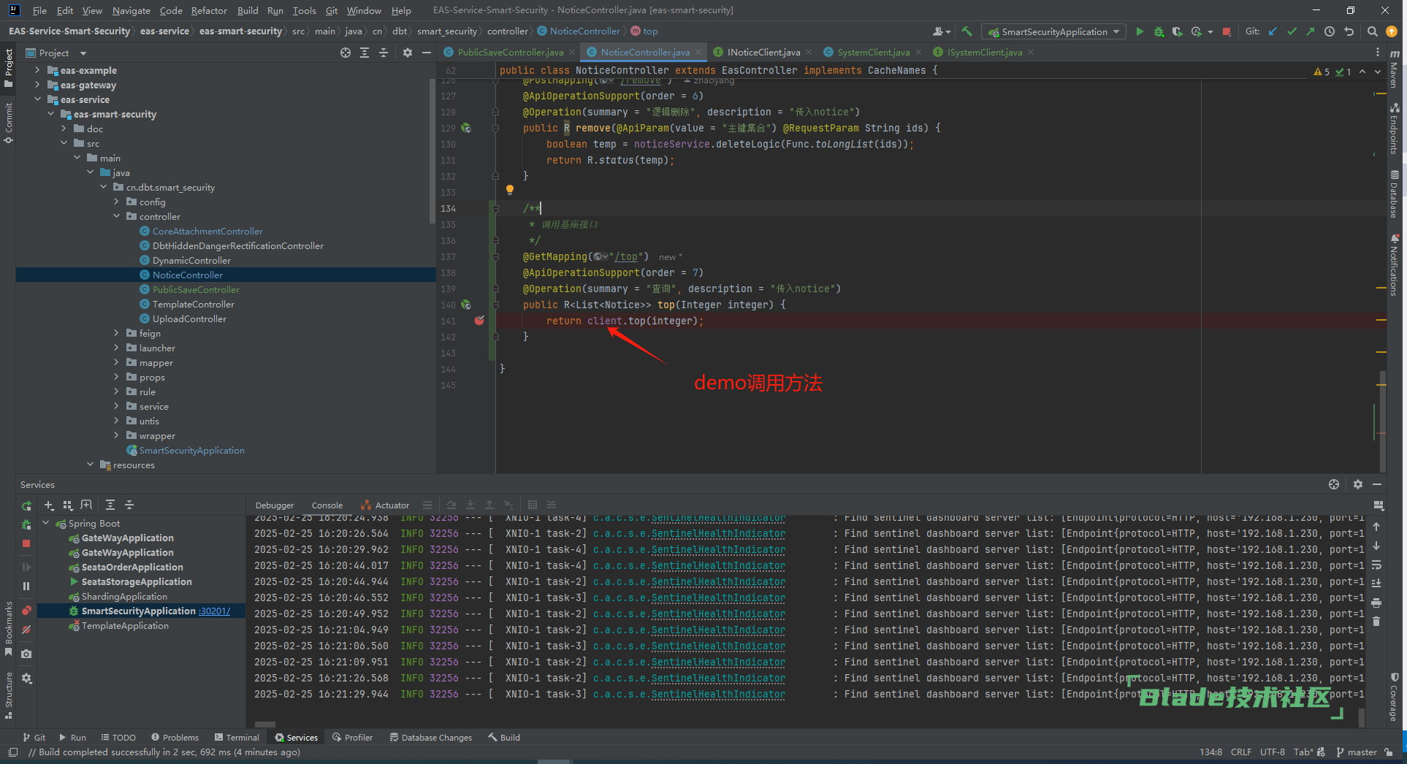Collapse the Spring Boot services group
Screen dimensions: 1407x764
pyautogui.click(x=46, y=523)
